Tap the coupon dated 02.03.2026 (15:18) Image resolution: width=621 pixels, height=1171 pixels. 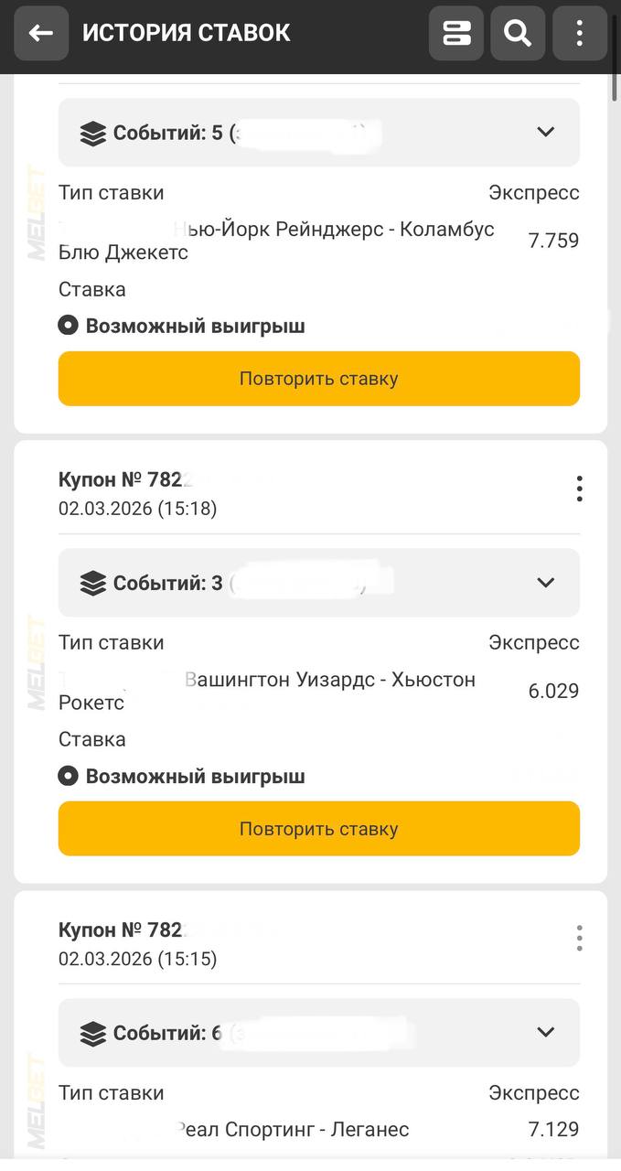[137, 509]
